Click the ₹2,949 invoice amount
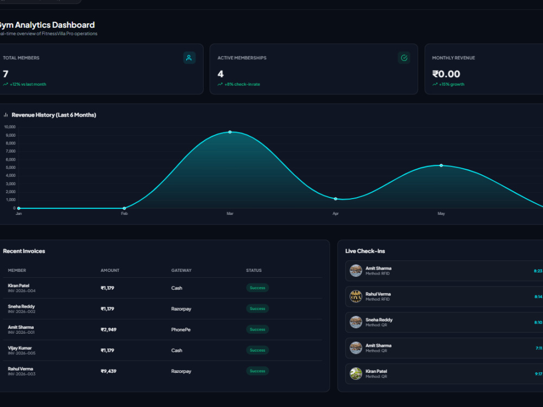The width and height of the screenshot is (543, 407). 109,329
